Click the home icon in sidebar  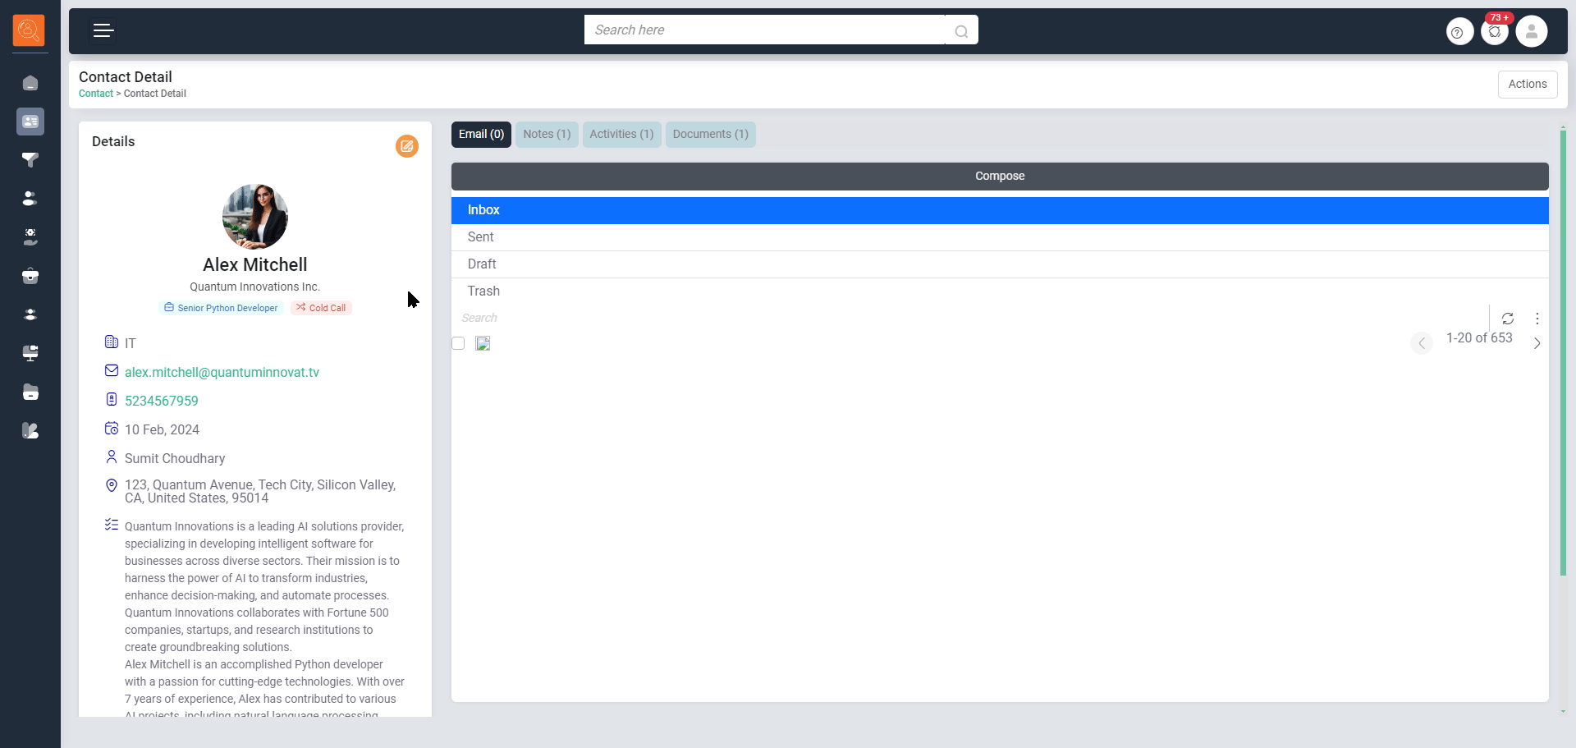(30, 84)
